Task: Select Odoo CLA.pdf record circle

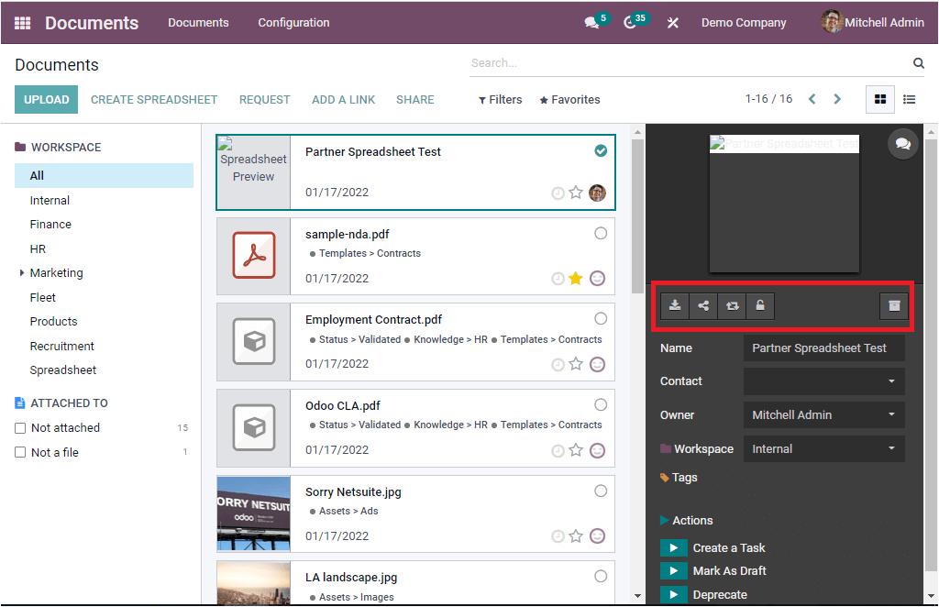Action: coord(601,404)
